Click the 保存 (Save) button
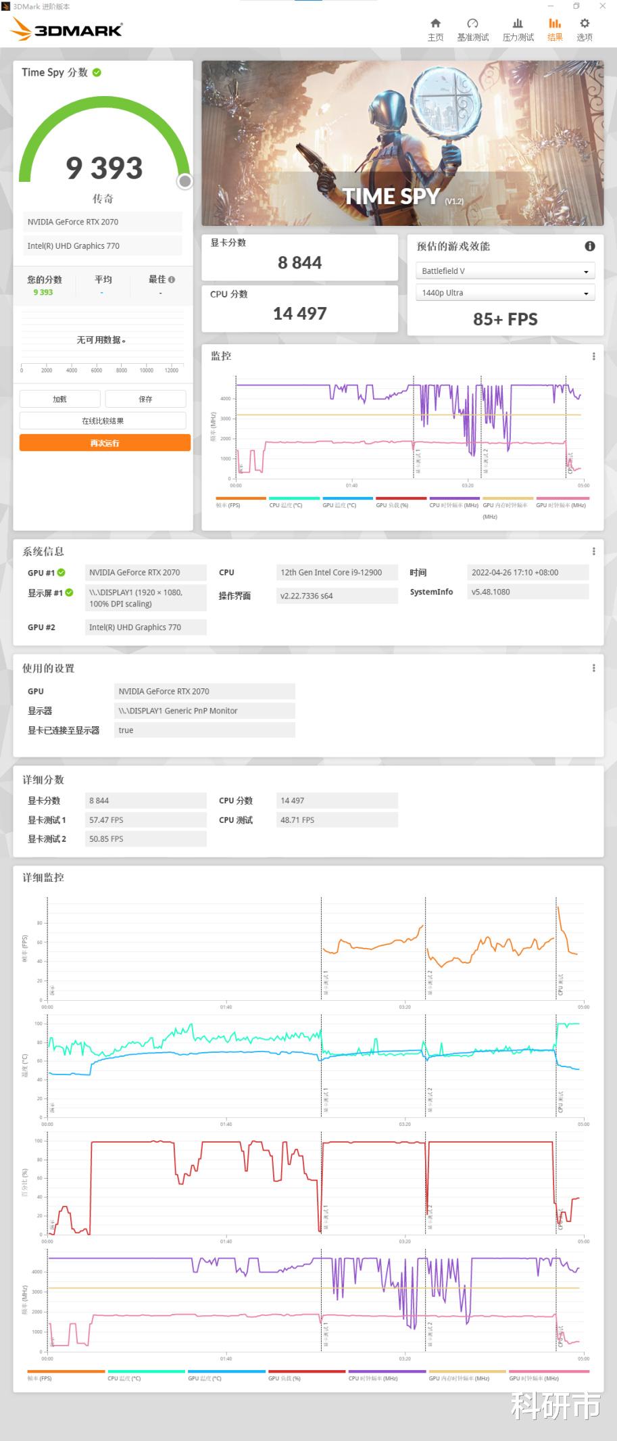617x1441 pixels. point(145,399)
